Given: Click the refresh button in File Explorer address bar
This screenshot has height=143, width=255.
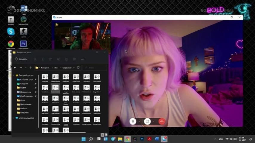Looking at the screenshot, I should click(x=78, y=68).
